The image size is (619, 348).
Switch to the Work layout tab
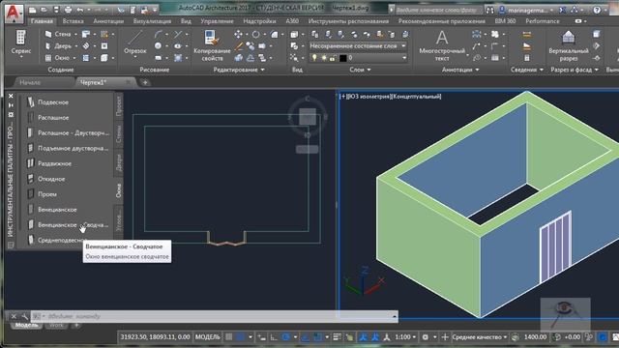(56, 326)
